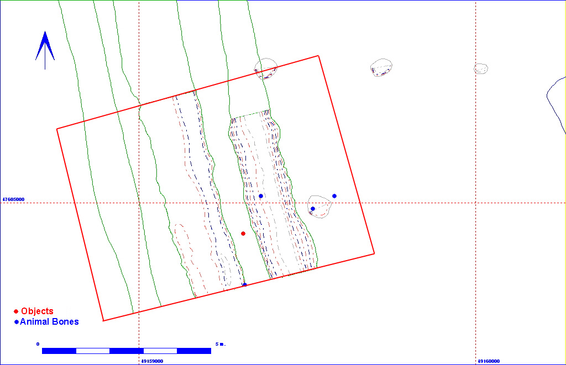Click the '49160000' easting coordinate label
The width and height of the screenshot is (566, 365).
coord(489,361)
